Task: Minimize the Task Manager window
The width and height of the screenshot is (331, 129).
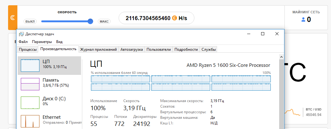Action: click(249, 34)
